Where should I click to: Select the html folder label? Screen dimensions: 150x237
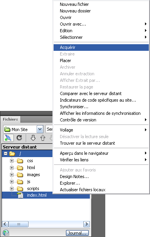31,168
